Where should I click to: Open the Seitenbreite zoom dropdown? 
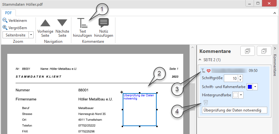(31, 35)
